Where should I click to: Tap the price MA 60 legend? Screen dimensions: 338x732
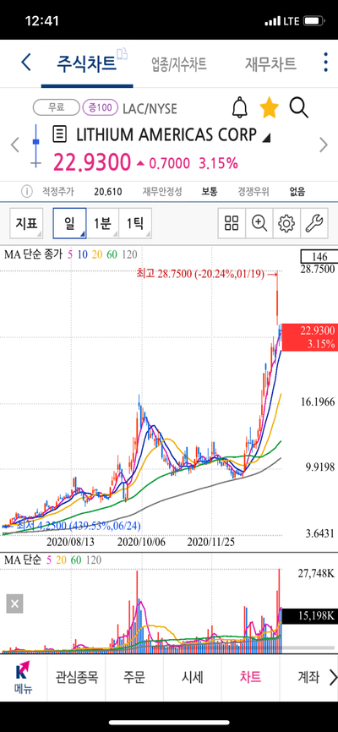(112, 254)
